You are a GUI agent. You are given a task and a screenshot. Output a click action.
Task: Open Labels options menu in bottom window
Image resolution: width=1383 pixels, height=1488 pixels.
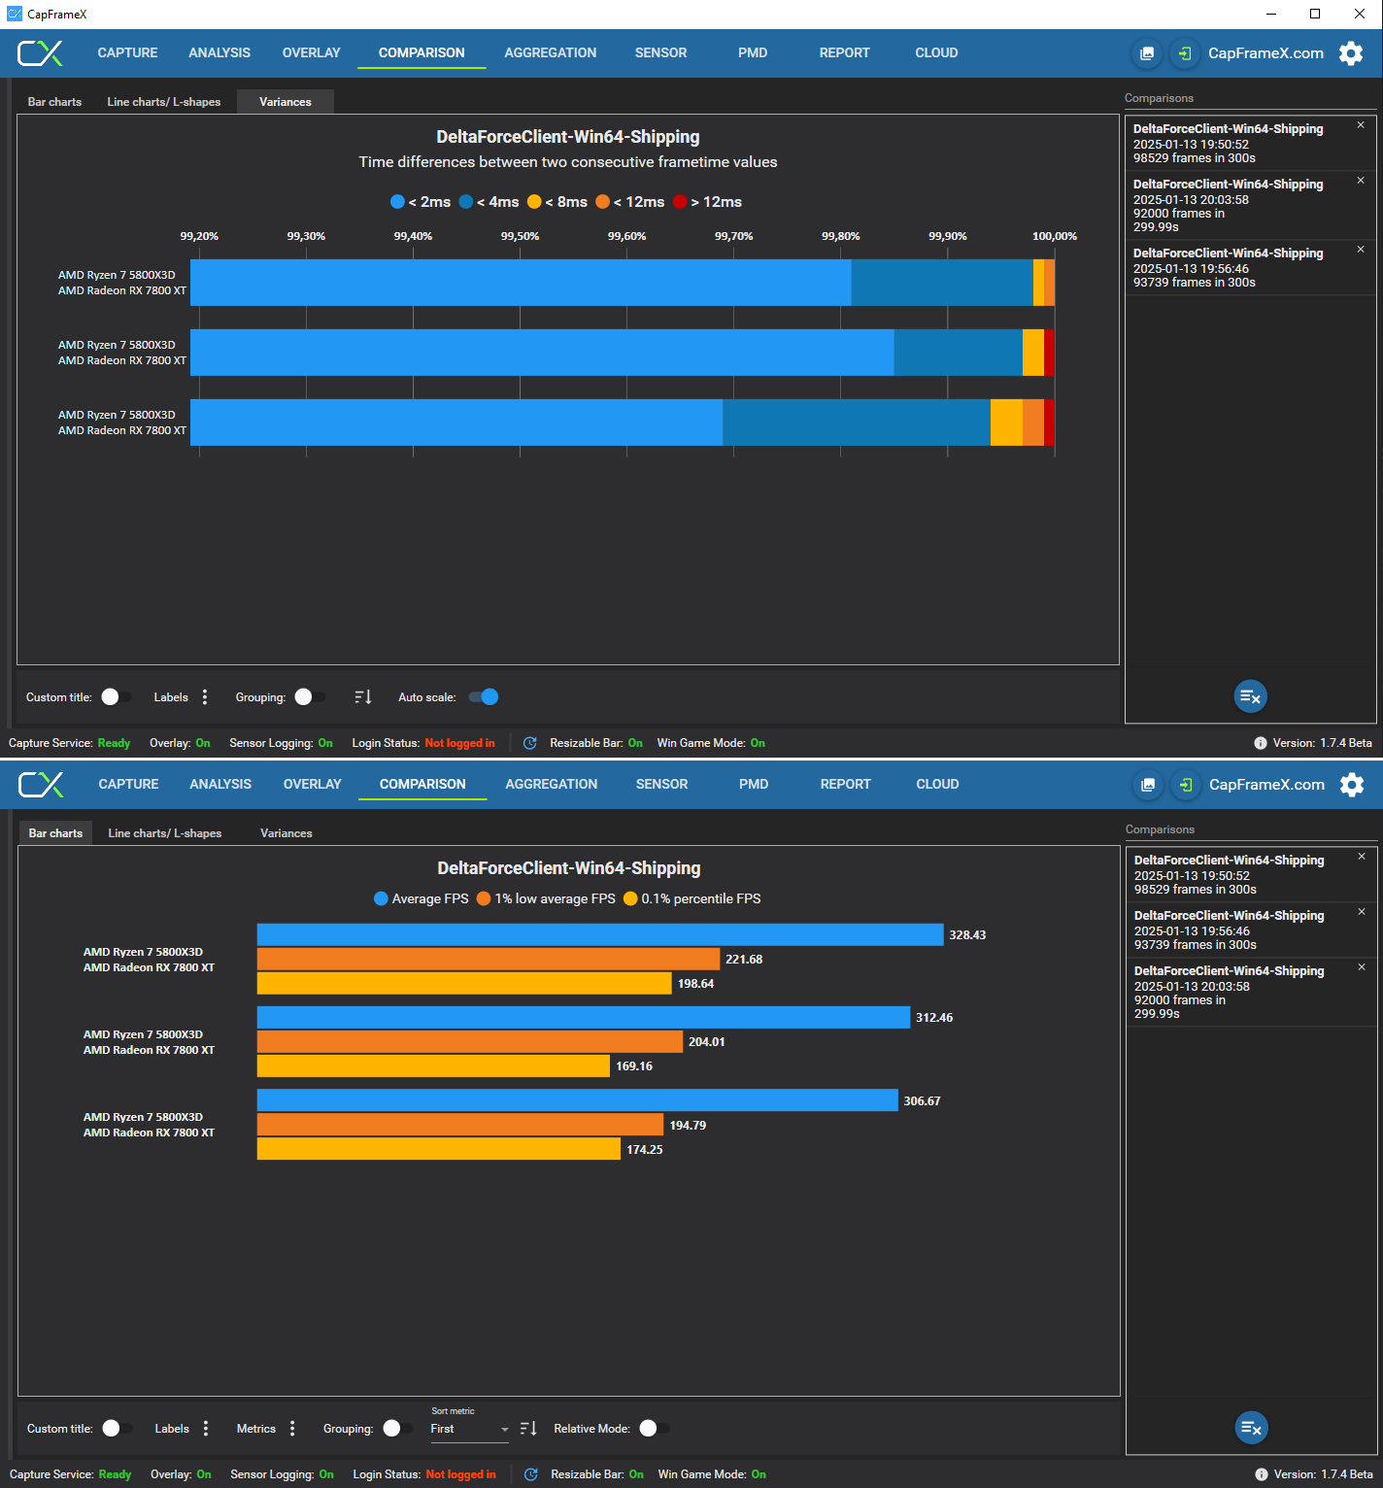tap(206, 1429)
